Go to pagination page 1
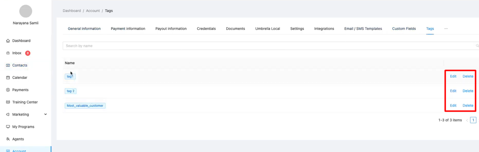The width and height of the screenshot is (479, 152). point(473,120)
